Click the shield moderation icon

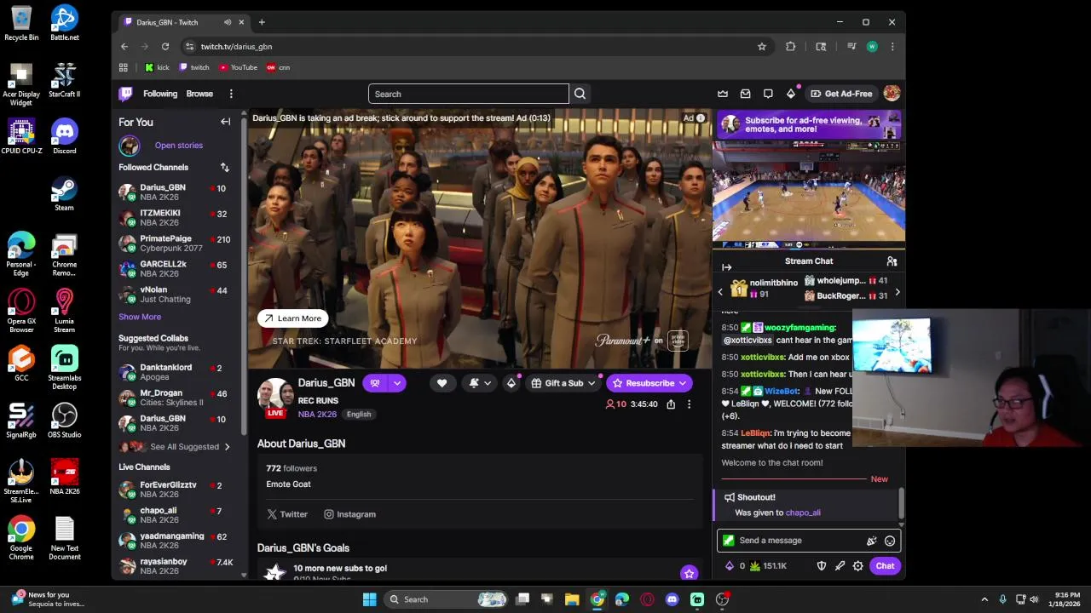point(822,566)
